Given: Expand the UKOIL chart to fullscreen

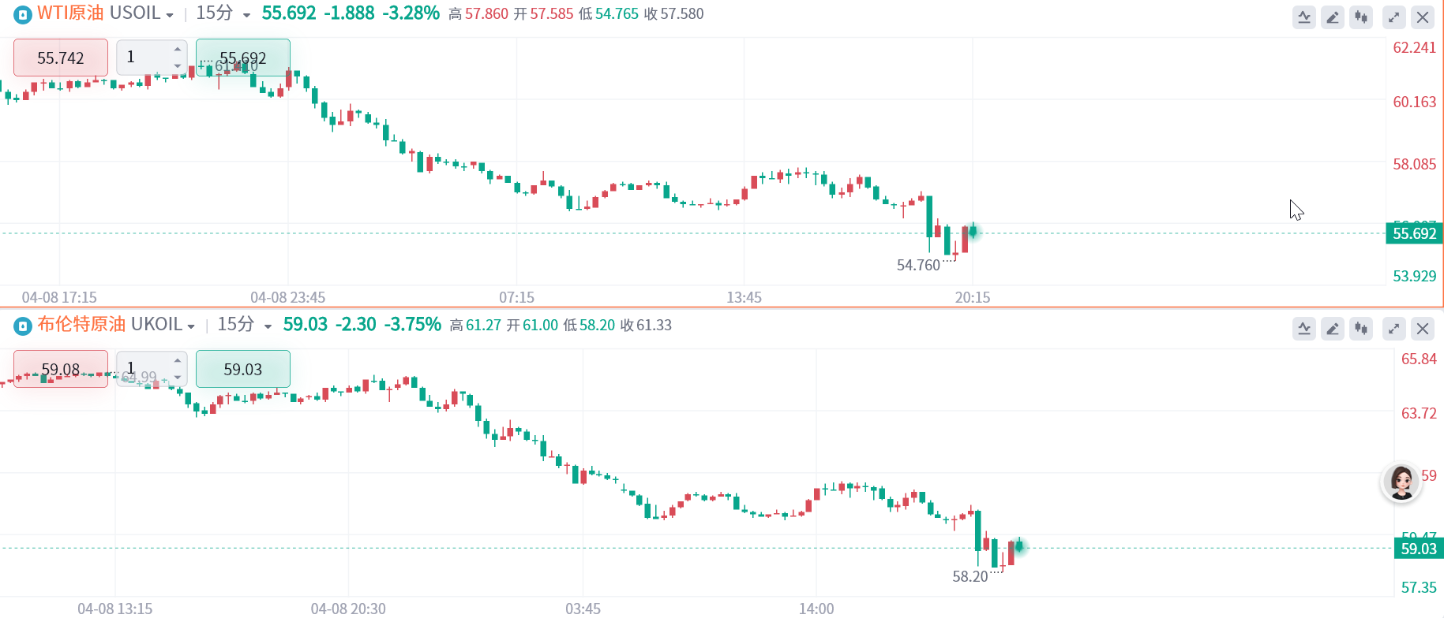Looking at the screenshot, I should click(1394, 329).
